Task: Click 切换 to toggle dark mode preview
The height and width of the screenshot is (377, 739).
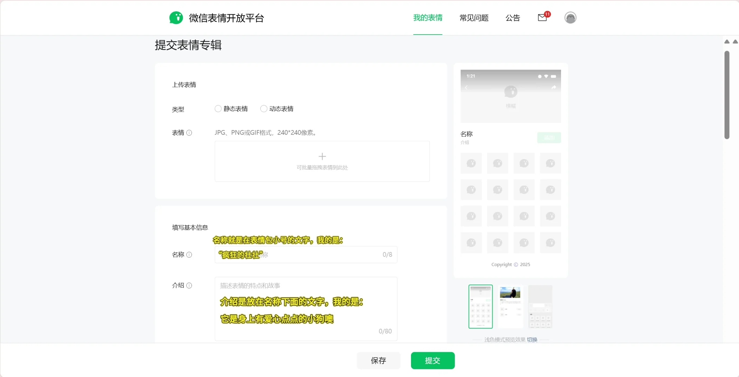Action: click(532, 339)
